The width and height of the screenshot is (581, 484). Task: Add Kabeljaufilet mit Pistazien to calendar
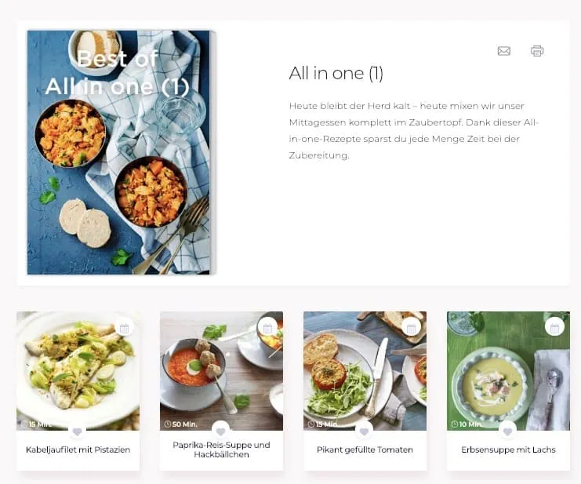125,329
